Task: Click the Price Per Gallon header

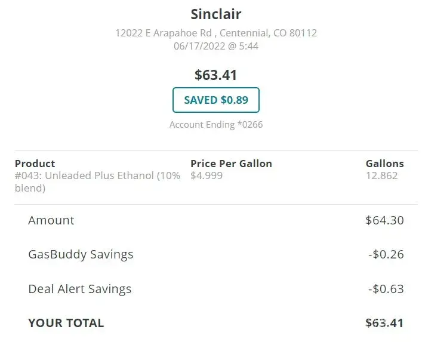Action: 231,164
